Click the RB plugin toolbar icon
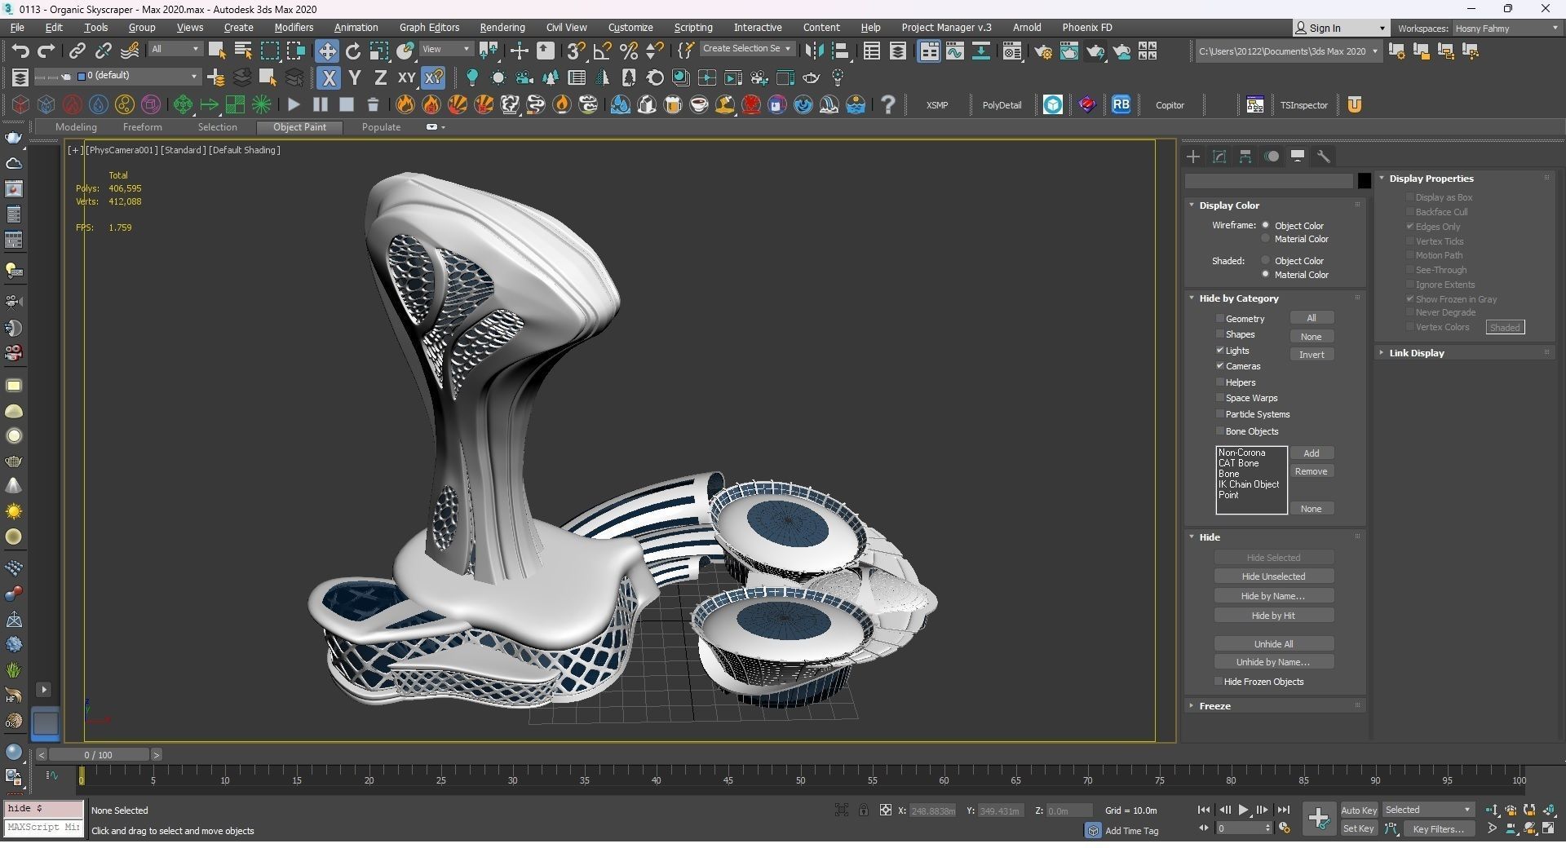 click(x=1121, y=104)
